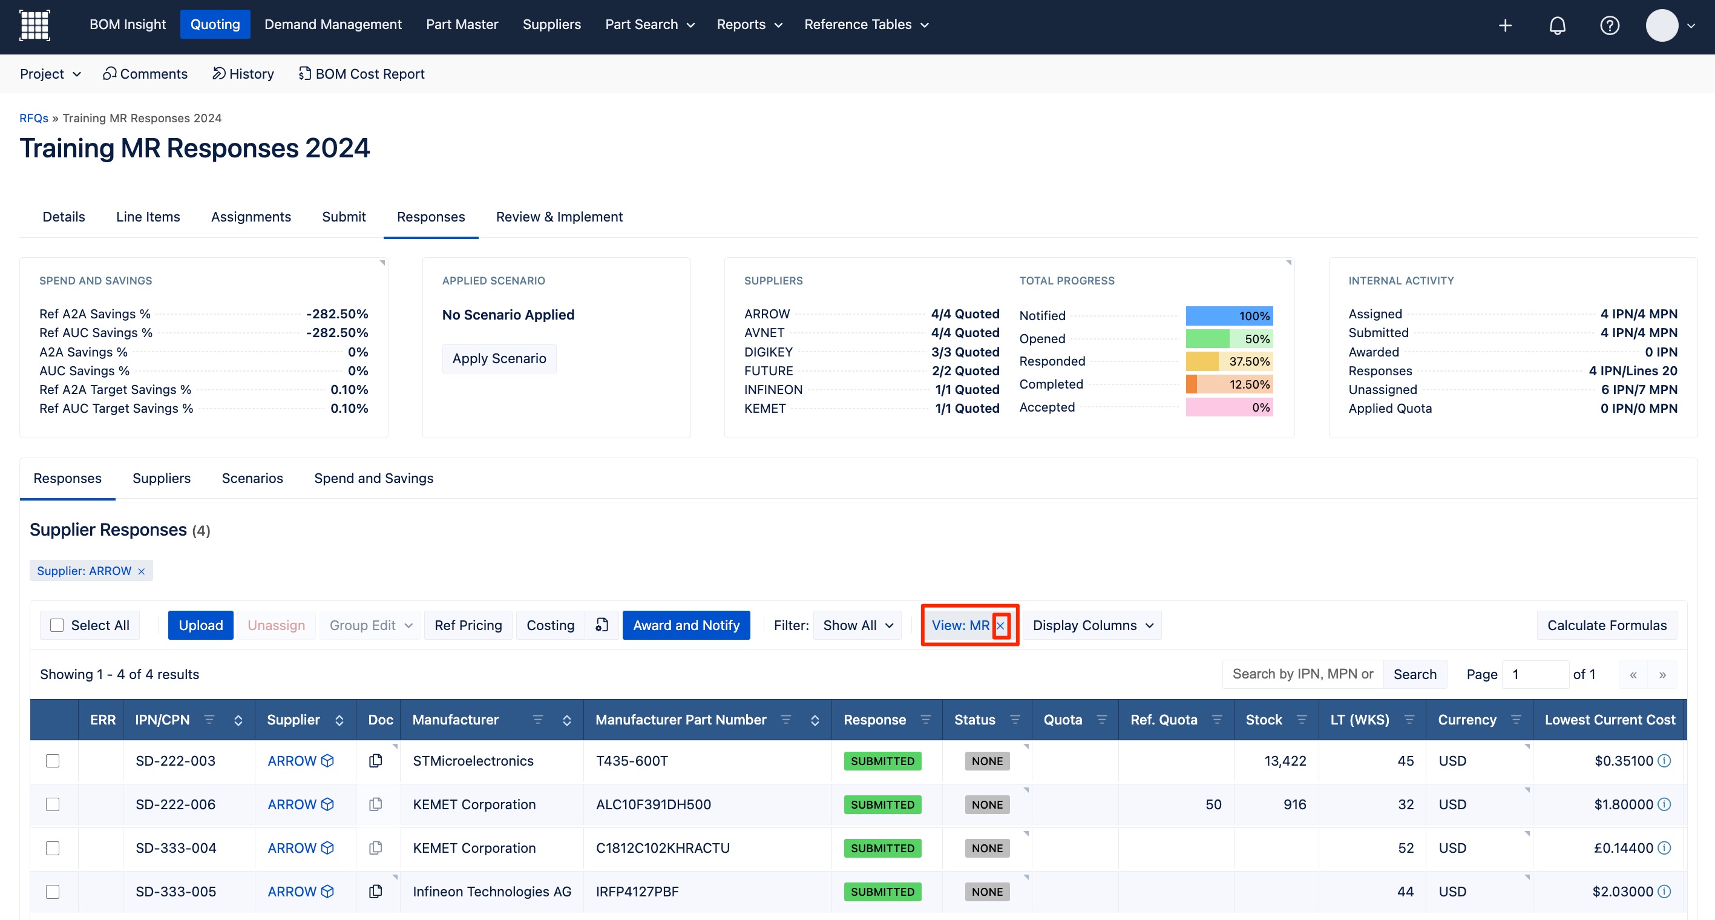Screen dimensions: 1715x920
Task: Click Award and Notify
Action: [x=686, y=625]
